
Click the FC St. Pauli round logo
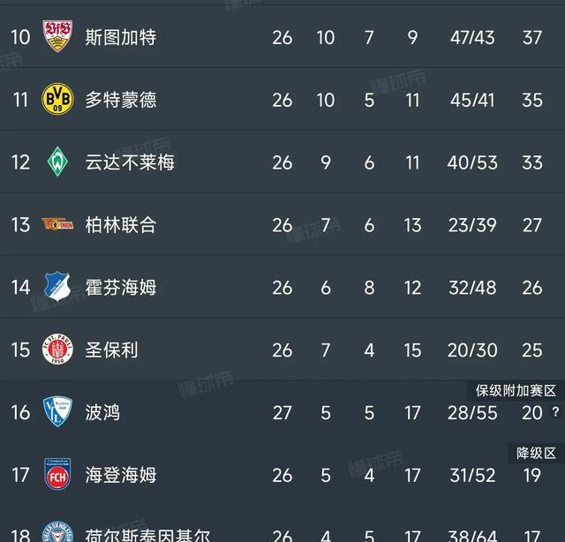point(58,350)
